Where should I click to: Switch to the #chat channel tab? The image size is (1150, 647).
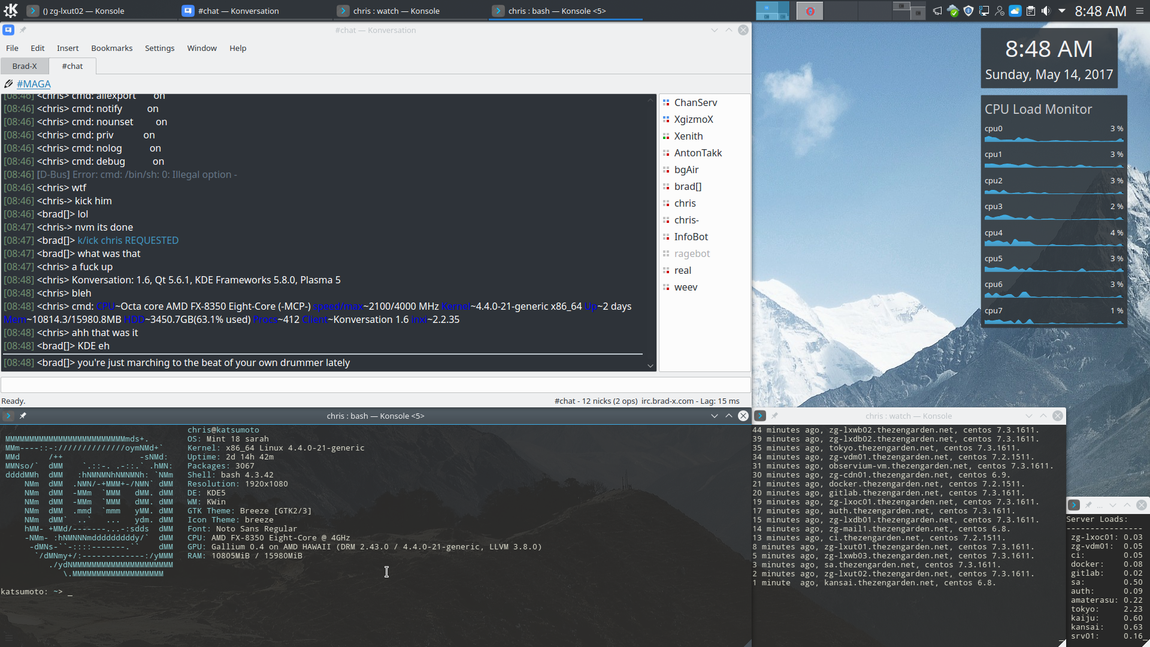click(72, 66)
